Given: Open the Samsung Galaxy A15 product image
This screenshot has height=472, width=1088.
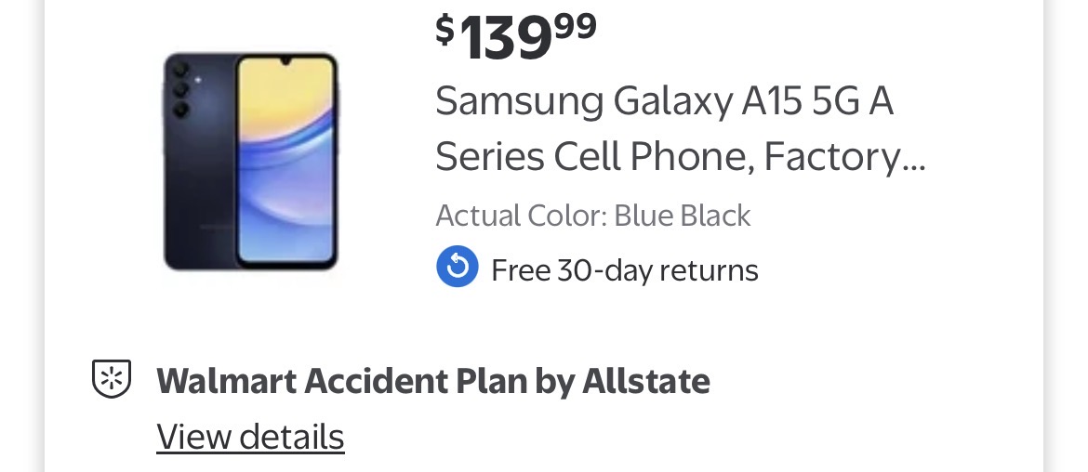Looking at the screenshot, I should pos(251,162).
